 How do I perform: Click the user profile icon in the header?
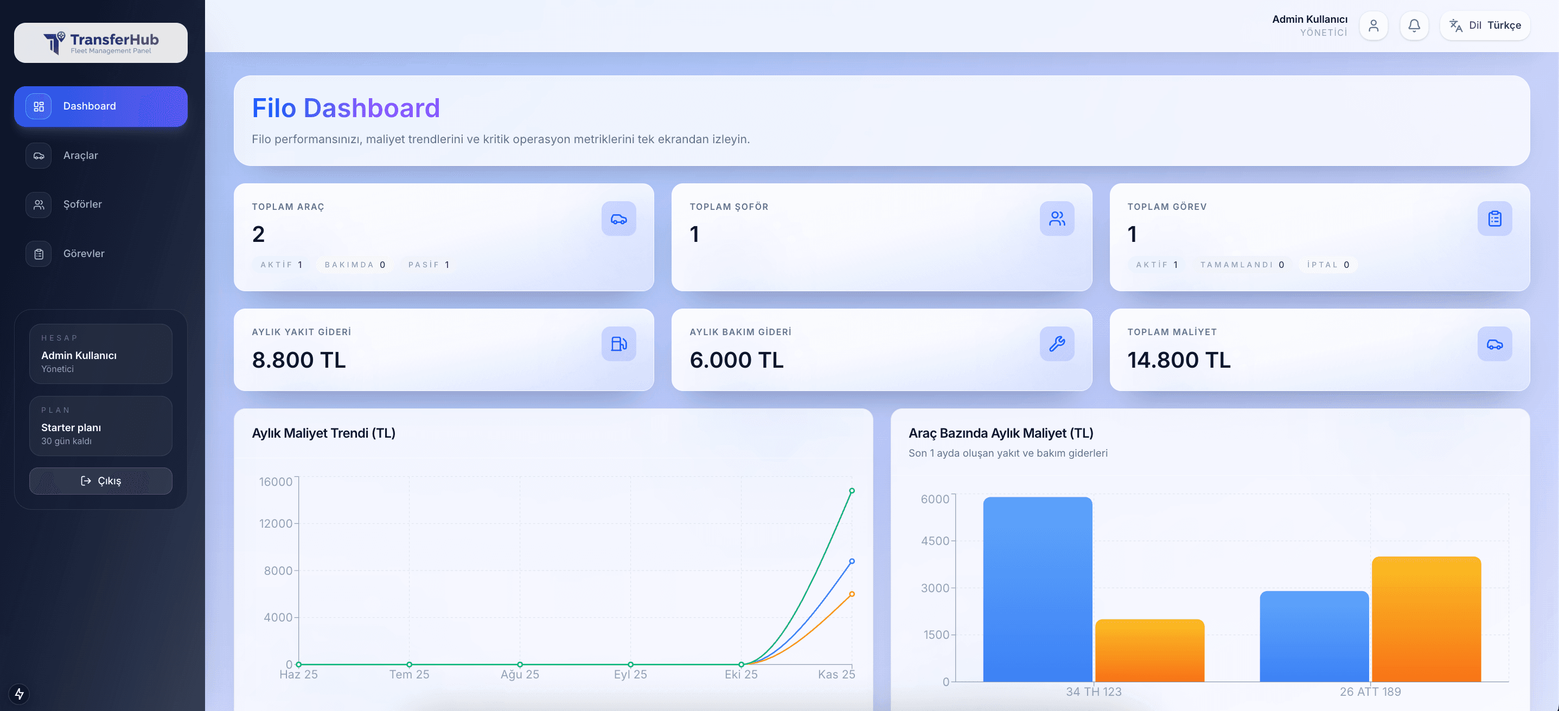pyautogui.click(x=1373, y=25)
